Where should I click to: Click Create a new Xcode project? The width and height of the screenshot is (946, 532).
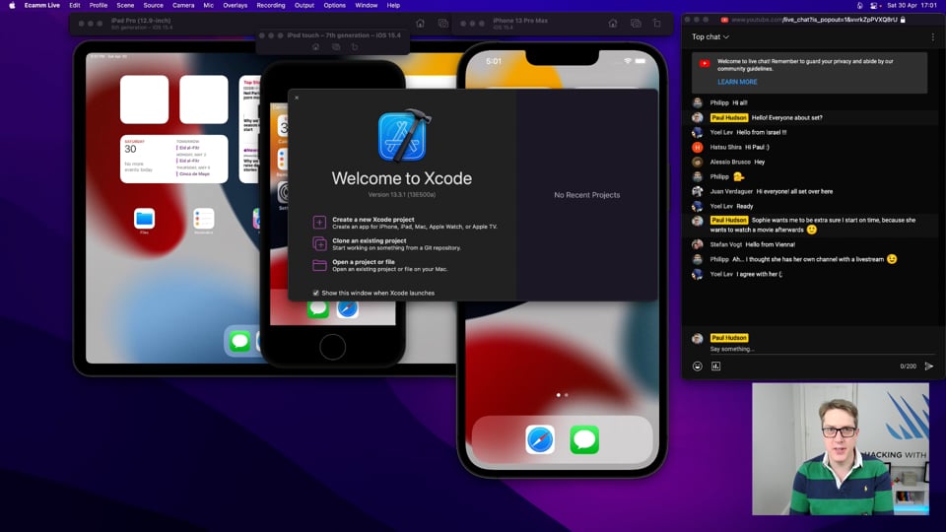(405, 223)
